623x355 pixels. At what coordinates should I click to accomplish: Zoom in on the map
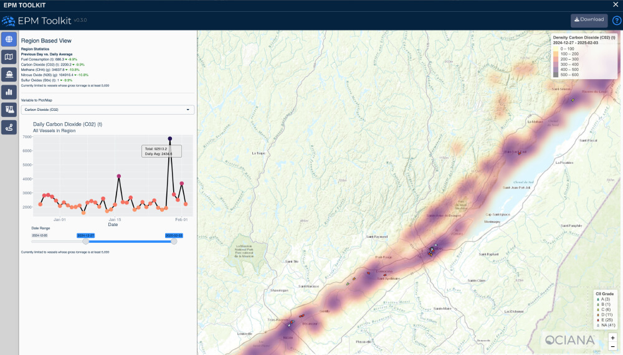612,338
